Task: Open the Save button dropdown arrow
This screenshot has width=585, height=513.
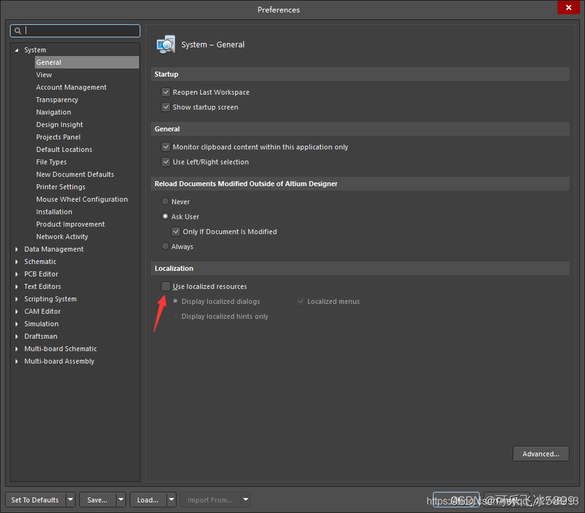Action: click(121, 500)
